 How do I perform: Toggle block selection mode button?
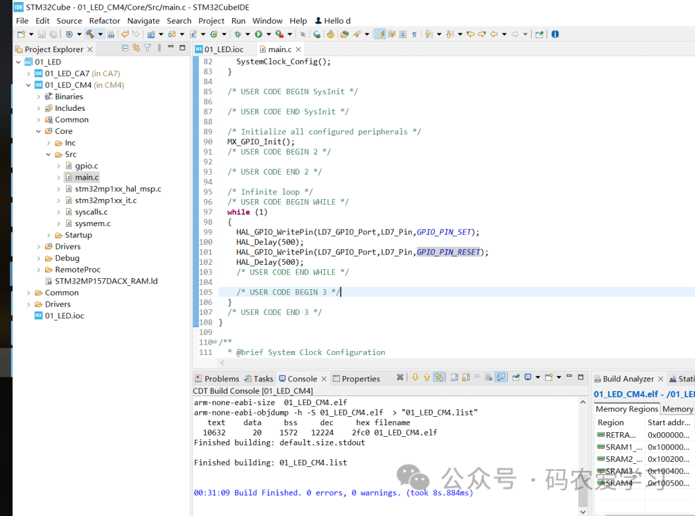pyautogui.click(x=403, y=34)
